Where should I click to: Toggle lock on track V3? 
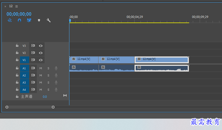click(17, 46)
